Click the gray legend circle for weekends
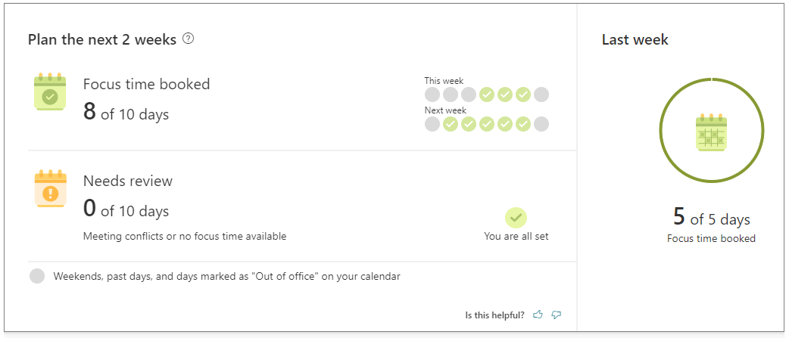 click(x=37, y=276)
